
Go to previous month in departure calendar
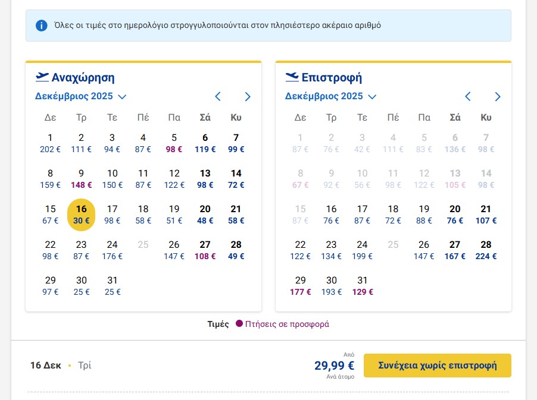[x=218, y=97]
